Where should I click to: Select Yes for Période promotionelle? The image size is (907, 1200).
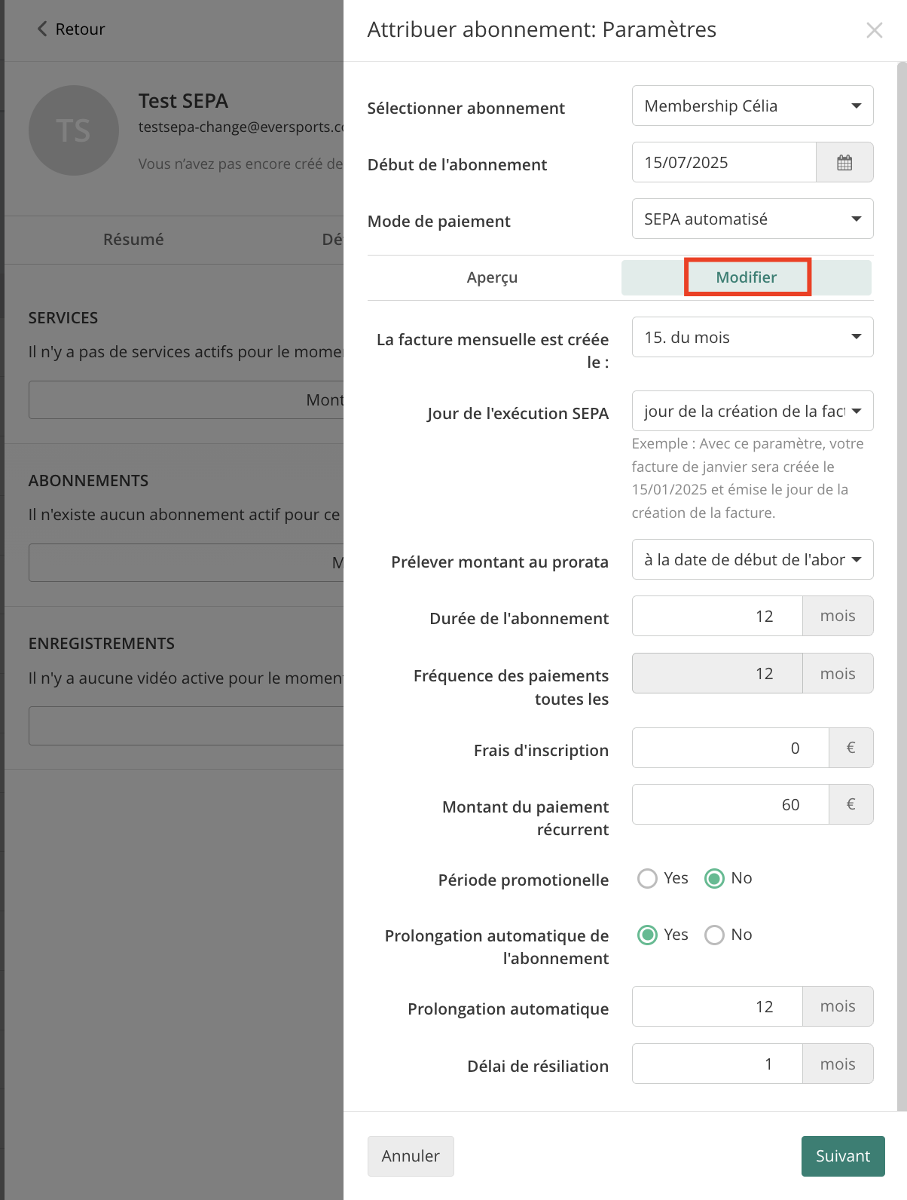(x=647, y=878)
